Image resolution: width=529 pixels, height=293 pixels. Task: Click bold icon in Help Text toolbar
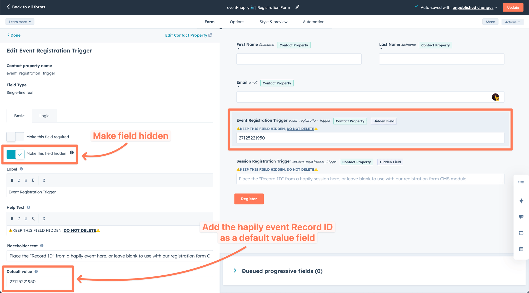click(12, 218)
